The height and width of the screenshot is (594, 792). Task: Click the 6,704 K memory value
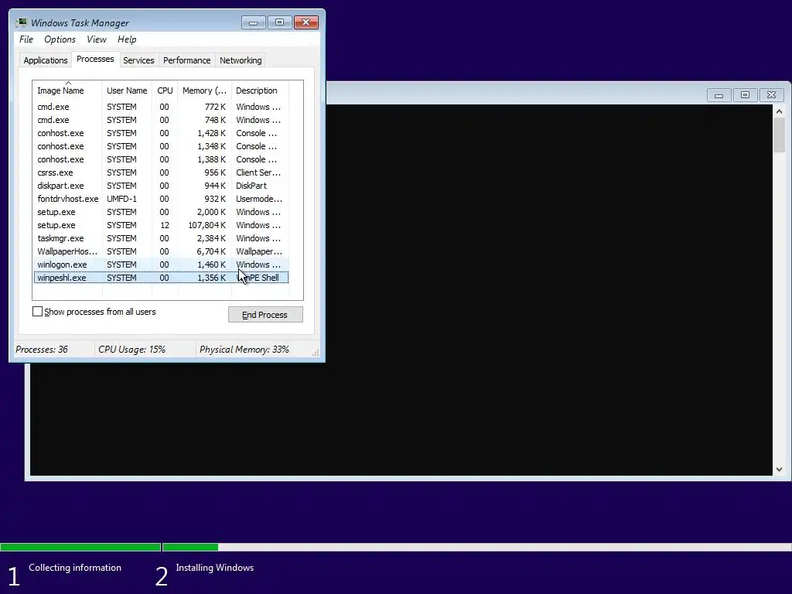[x=211, y=251]
